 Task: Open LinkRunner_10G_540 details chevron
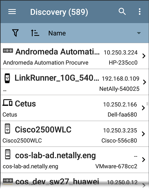[x=144, y=82]
